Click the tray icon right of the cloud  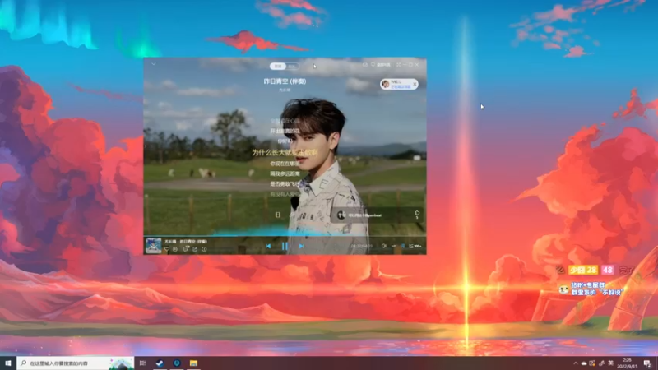click(592, 363)
